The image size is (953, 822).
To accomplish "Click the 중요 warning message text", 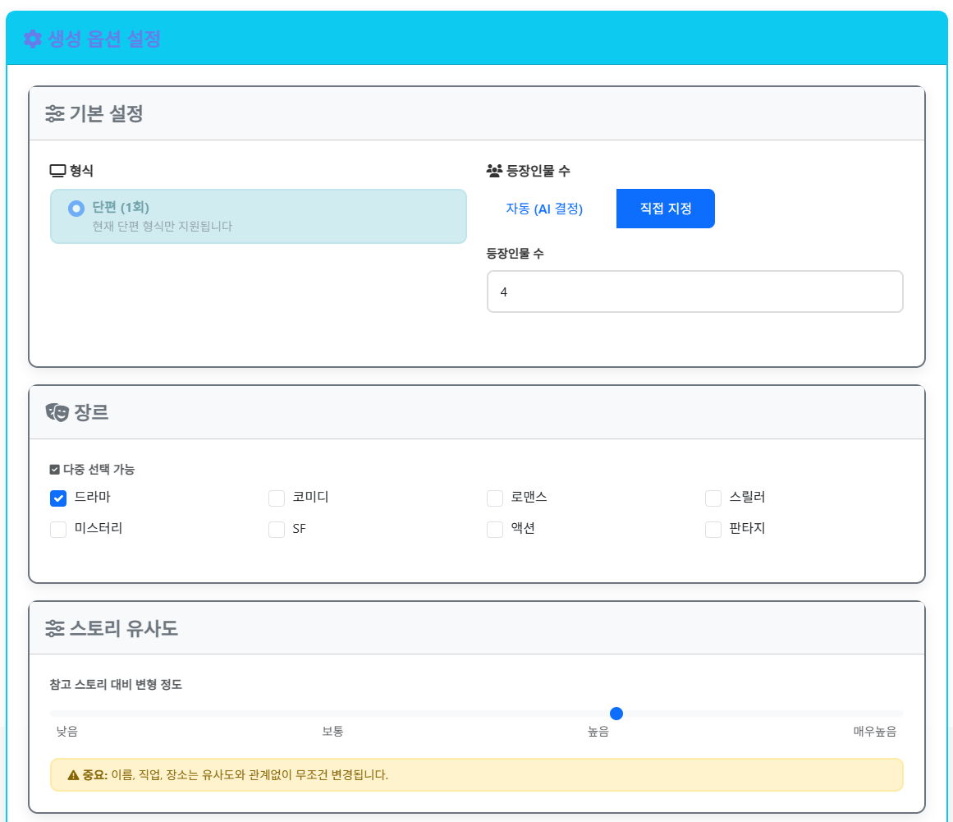I will point(236,775).
